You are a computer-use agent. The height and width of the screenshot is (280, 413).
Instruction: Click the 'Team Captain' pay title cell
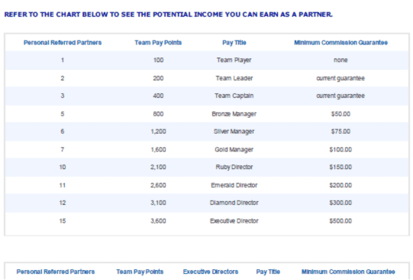coord(234,96)
